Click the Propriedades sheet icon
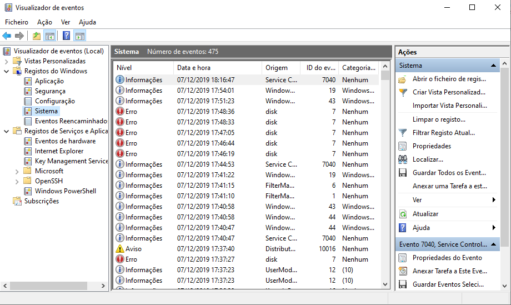Viewport: 511px width, 305px height. pyautogui.click(x=403, y=146)
